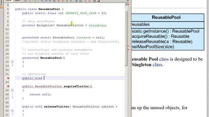
Task: Click the 'releaseVisitor' method name
Action: [56, 107]
